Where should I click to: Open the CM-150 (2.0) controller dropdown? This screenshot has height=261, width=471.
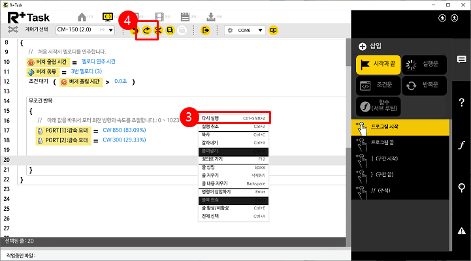pyautogui.click(x=84, y=31)
